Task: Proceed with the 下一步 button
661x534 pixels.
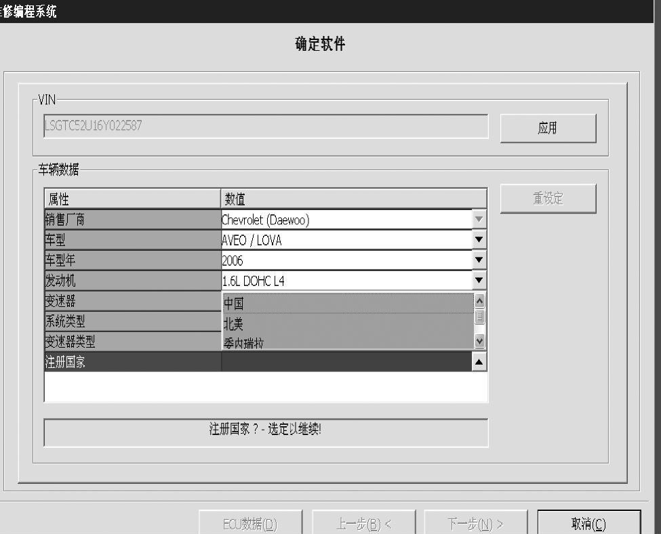Action: coord(475,524)
